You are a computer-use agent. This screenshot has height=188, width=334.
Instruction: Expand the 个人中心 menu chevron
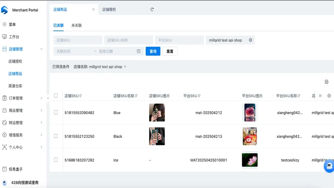(x=41, y=147)
